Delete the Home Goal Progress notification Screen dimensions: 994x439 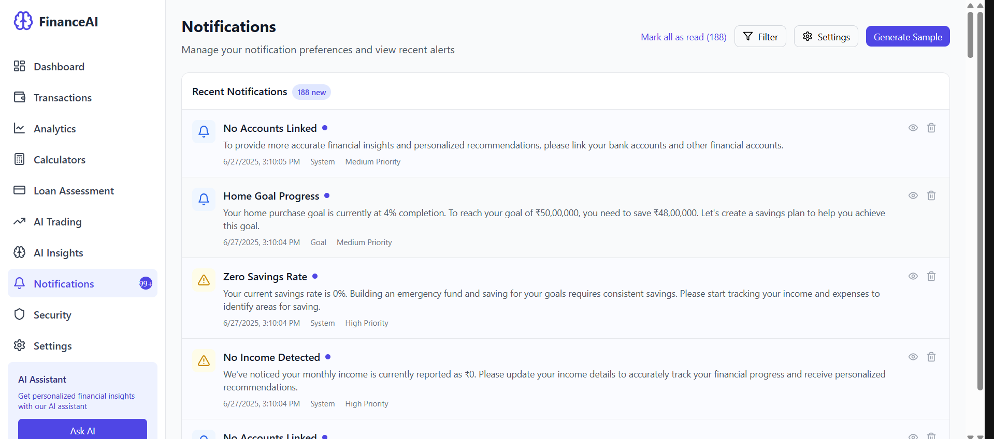click(931, 195)
